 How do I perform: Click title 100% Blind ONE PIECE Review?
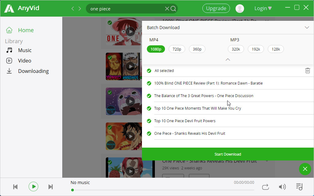[208, 83]
